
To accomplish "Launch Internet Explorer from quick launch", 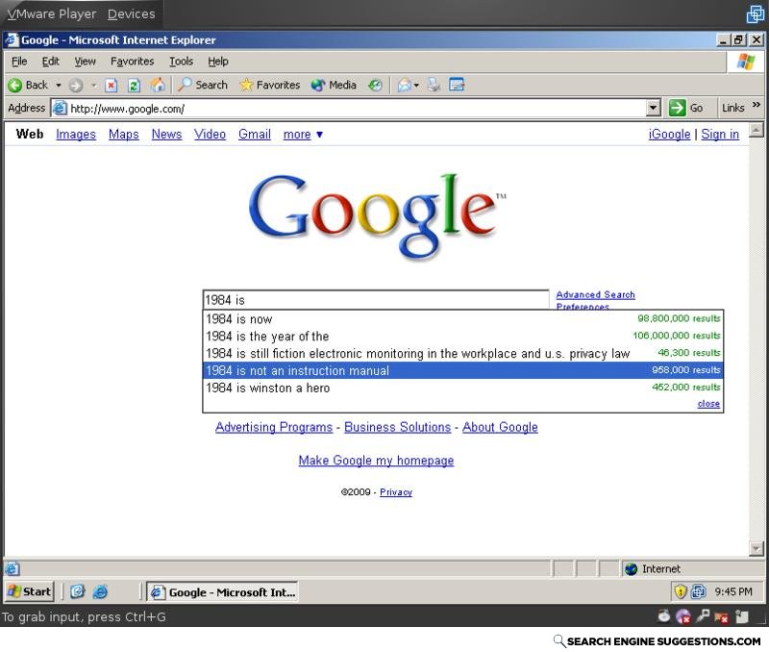I will [100, 592].
